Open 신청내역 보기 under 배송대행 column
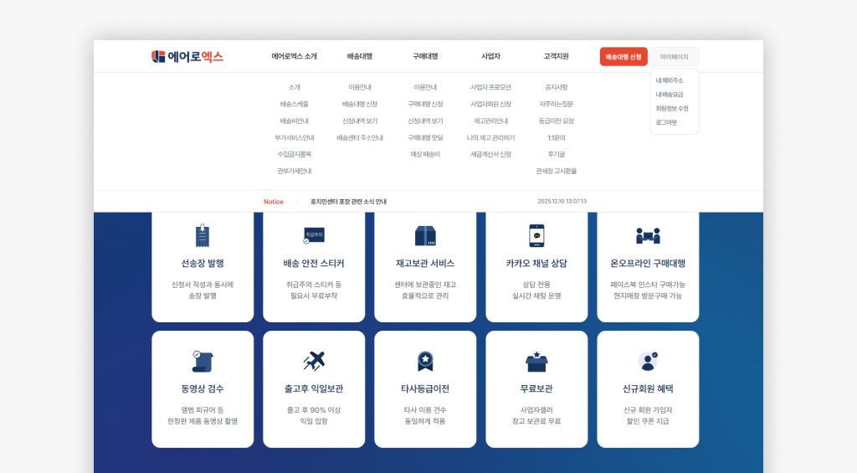 360,121
